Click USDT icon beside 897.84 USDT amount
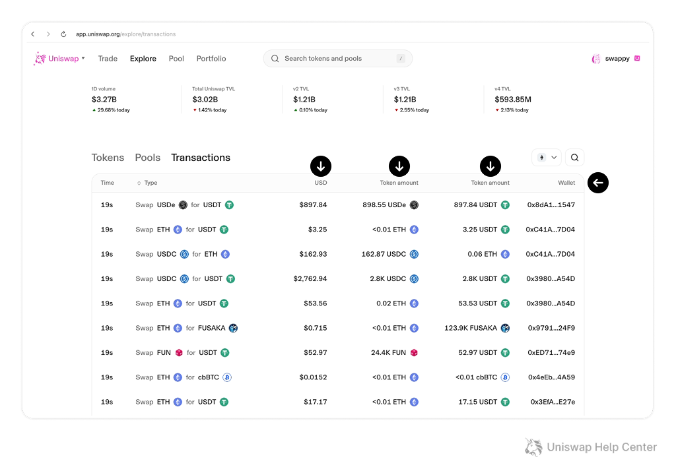This screenshot has width=676, height=475. tap(505, 205)
